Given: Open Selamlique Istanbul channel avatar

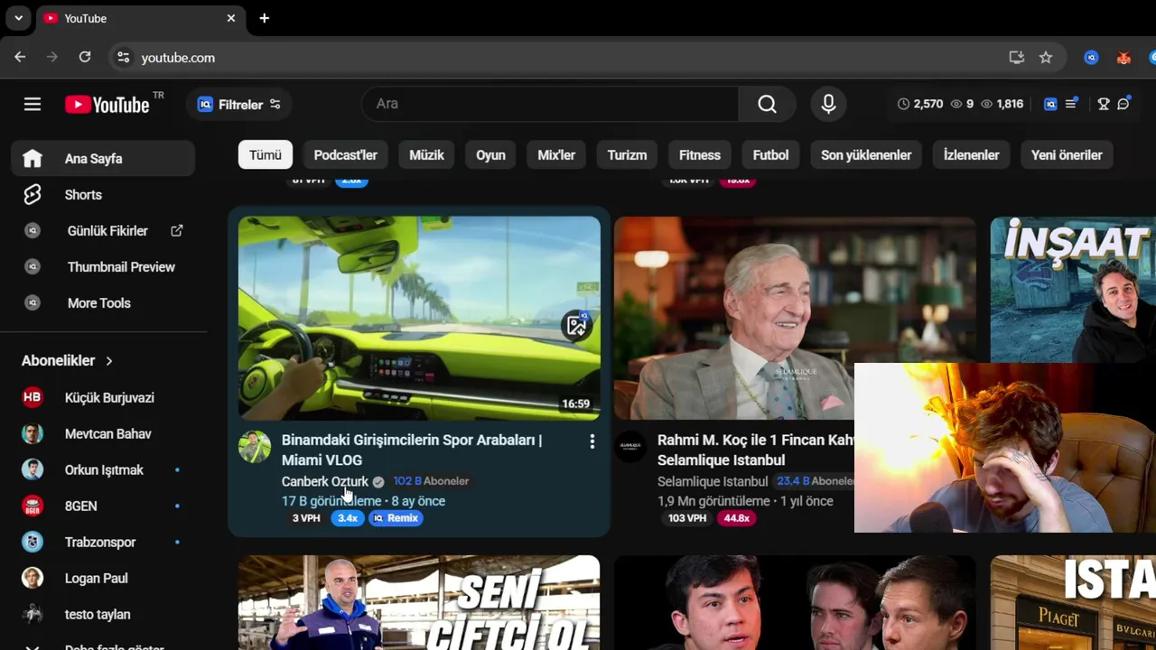Looking at the screenshot, I should [630, 447].
